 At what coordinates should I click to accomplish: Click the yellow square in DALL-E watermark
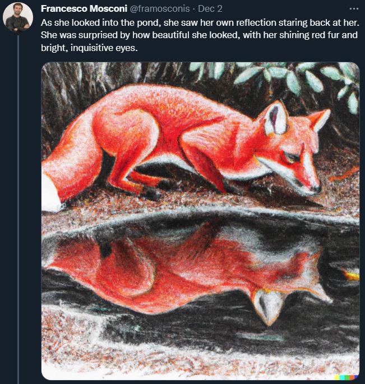click(338, 377)
